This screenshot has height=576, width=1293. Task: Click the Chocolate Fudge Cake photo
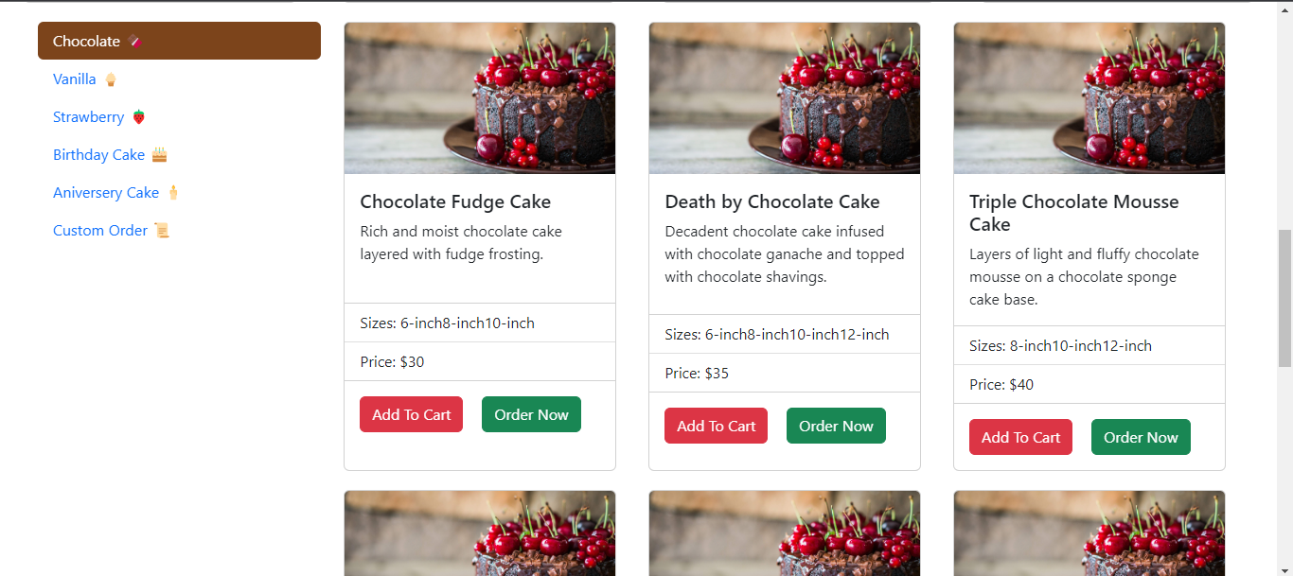coord(480,98)
